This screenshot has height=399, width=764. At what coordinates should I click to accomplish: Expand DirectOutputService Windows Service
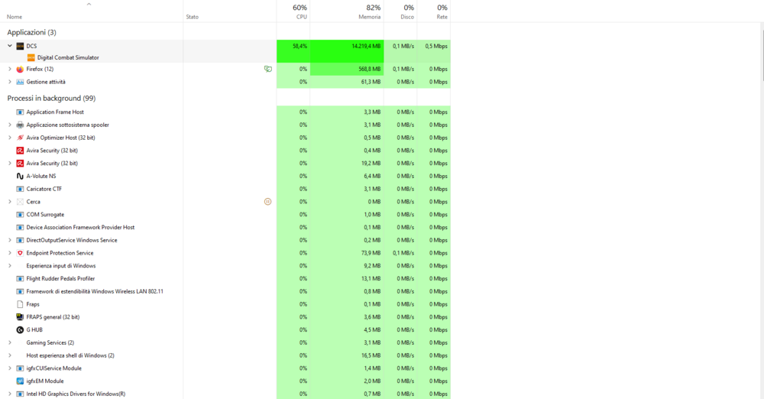[x=10, y=240]
